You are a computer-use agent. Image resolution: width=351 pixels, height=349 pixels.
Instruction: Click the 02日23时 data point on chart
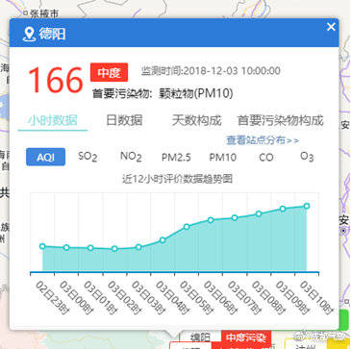click(42, 246)
